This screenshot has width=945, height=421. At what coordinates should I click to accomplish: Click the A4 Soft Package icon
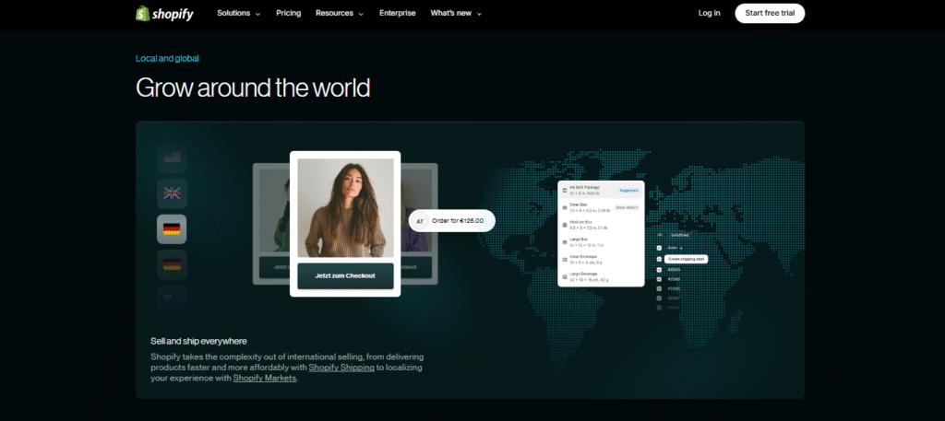(565, 190)
